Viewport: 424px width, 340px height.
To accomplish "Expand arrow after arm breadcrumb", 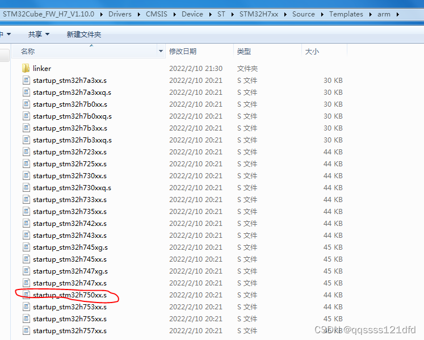I will (x=398, y=14).
